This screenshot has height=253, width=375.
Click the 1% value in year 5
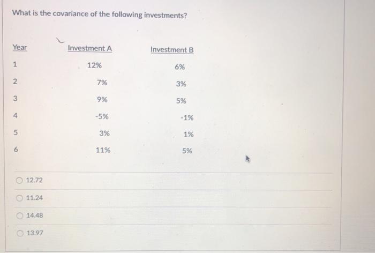coord(189,135)
